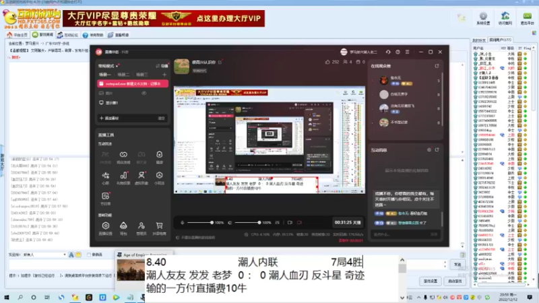The height and width of the screenshot is (303, 539).
Task: Enable the whisper checkbox in chat bar
Action: tap(89, 255)
